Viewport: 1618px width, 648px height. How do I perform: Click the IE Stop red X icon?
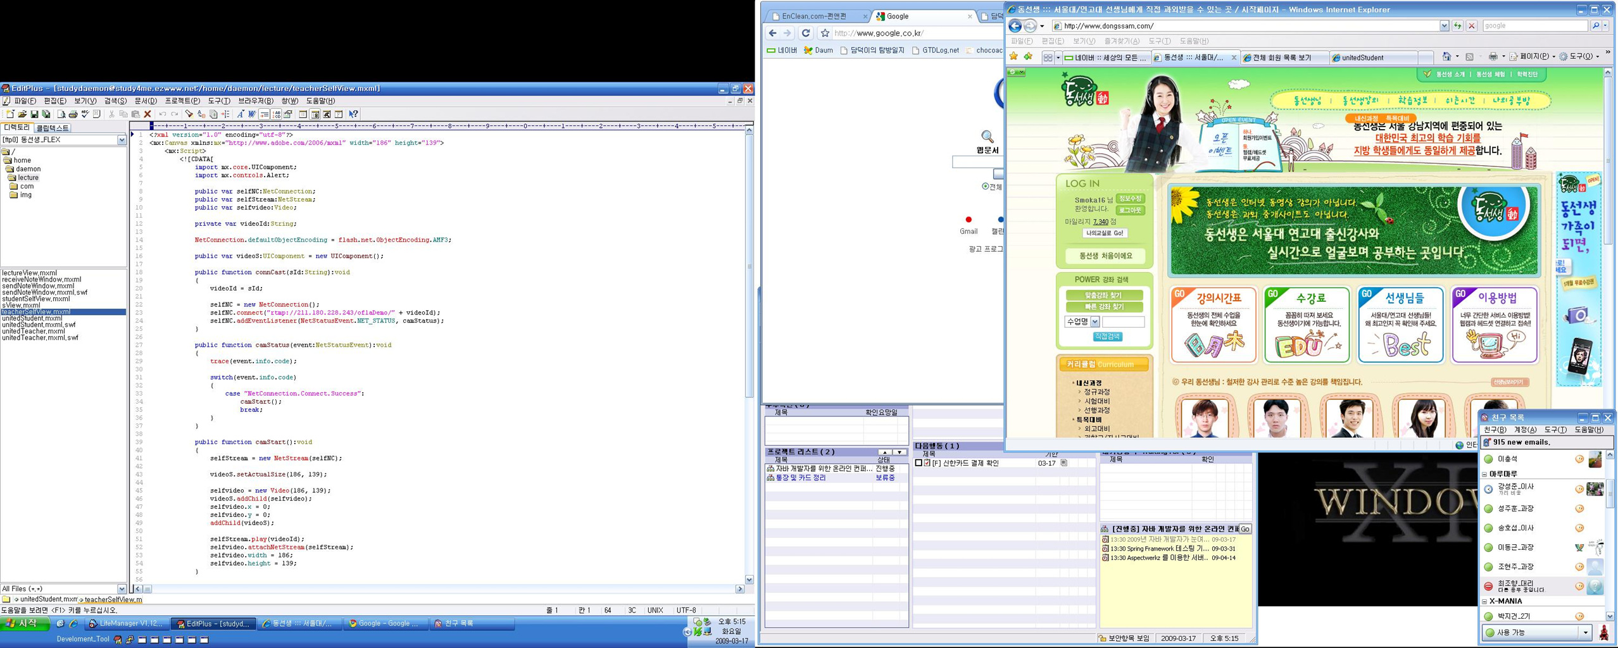(1472, 26)
